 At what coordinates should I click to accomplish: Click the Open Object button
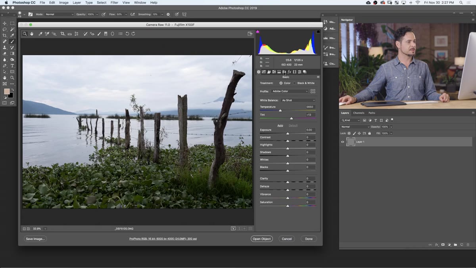[262, 239]
